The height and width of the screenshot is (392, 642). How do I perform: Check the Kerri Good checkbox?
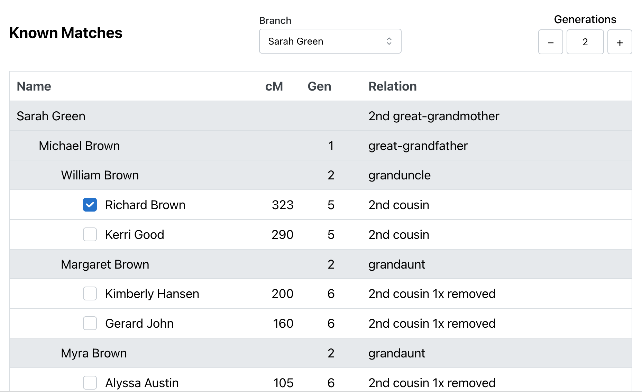(90, 235)
